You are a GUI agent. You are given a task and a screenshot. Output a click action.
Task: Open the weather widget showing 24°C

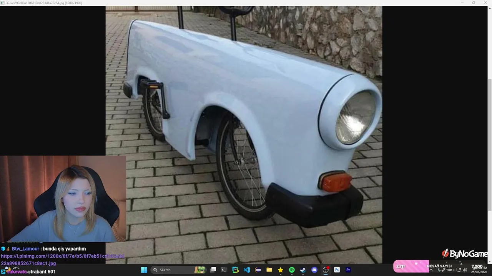tap(12, 268)
